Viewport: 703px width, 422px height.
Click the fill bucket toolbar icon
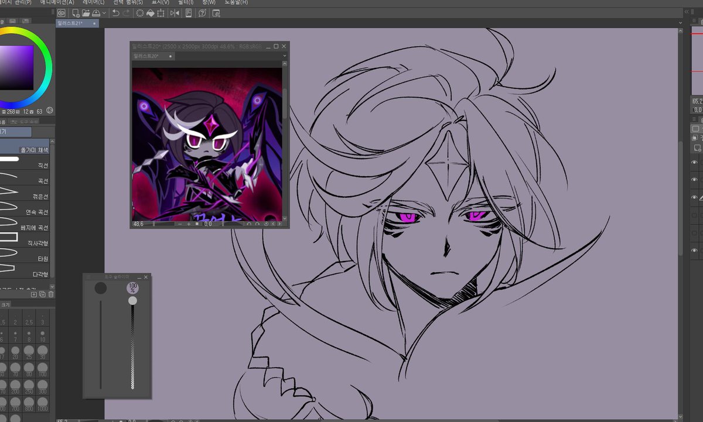[150, 13]
